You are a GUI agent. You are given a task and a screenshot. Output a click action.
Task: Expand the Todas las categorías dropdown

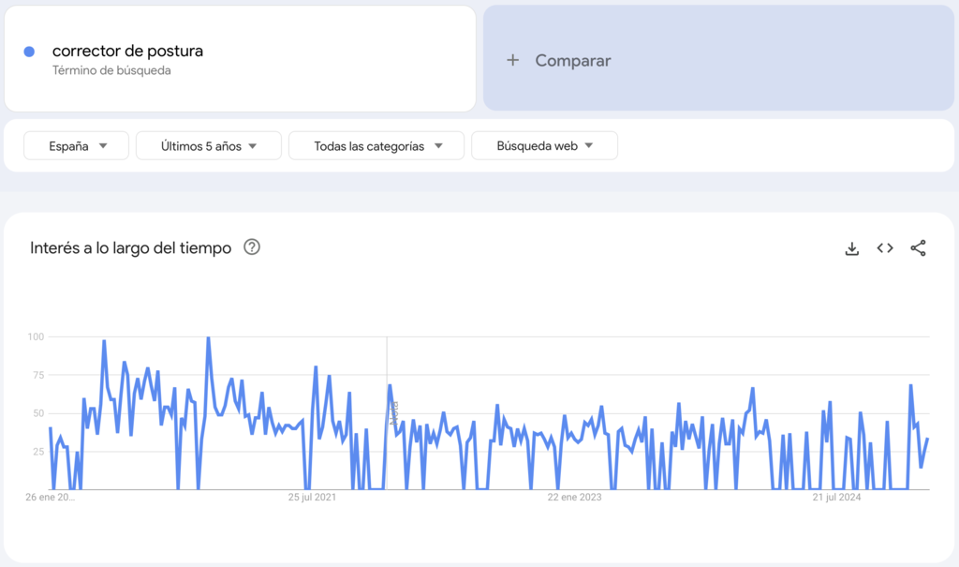coord(376,145)
